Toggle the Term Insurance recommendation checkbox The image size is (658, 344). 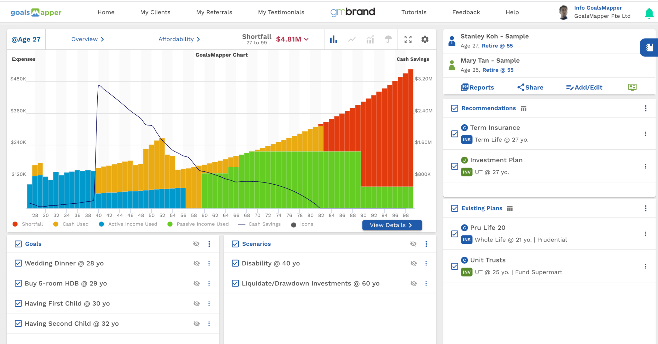(x=454, y=134)
